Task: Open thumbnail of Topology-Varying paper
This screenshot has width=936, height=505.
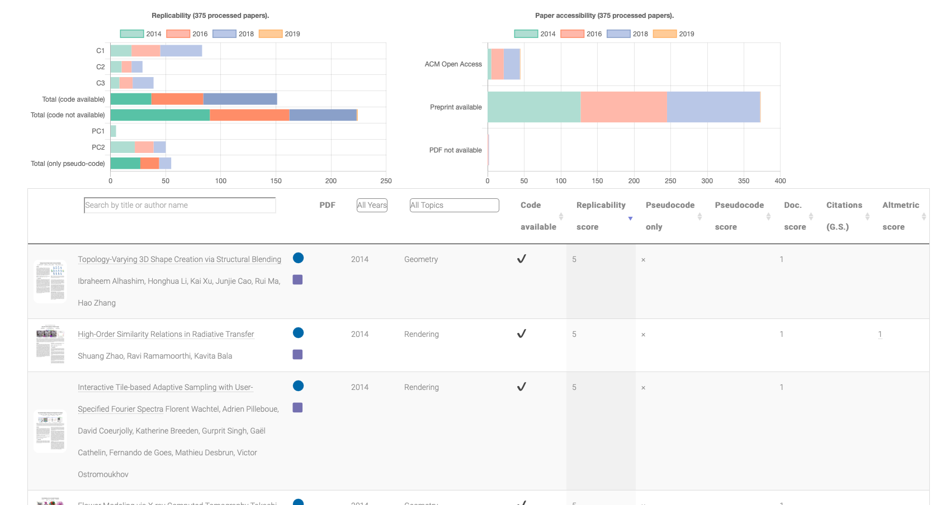Action: click(x=50, y=281)
